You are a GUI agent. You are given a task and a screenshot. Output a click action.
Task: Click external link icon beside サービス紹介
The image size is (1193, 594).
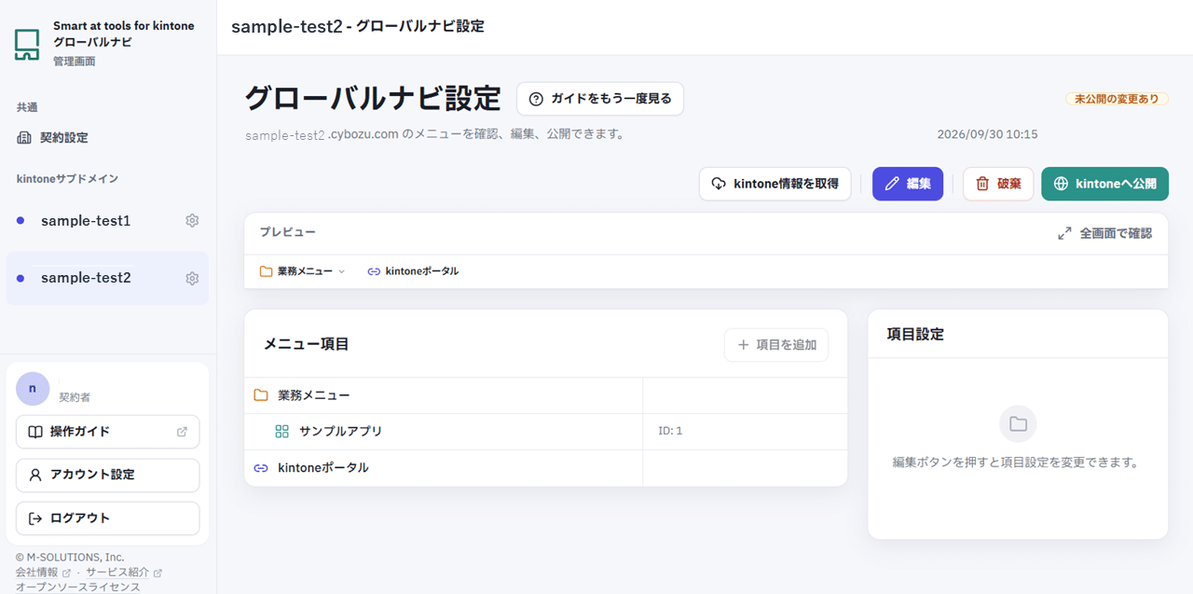(x=158, y=573)
